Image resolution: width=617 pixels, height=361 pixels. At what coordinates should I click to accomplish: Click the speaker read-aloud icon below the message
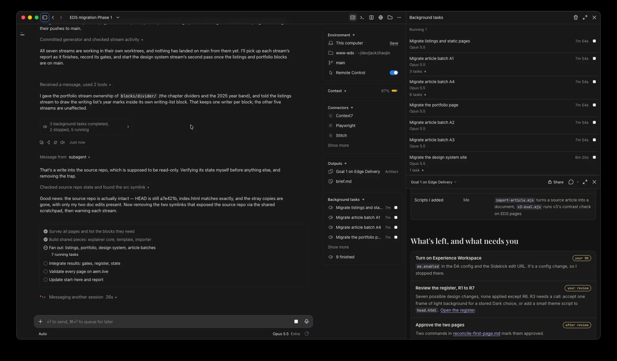point(62,142)
